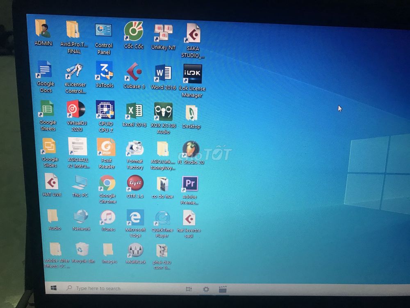Screen dimensions: 410x308
Task: Open the clapperboard app on taskbar
Action: point(223,290)
